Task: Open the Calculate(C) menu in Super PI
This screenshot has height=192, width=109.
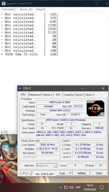Action: [x=9, y=9]
